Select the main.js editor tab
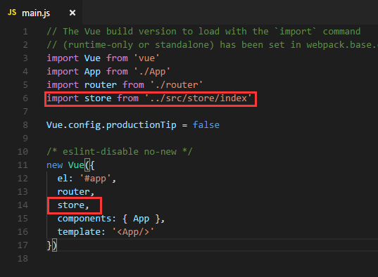This screenshot has width=378, height=277. (x=41, y=12)
